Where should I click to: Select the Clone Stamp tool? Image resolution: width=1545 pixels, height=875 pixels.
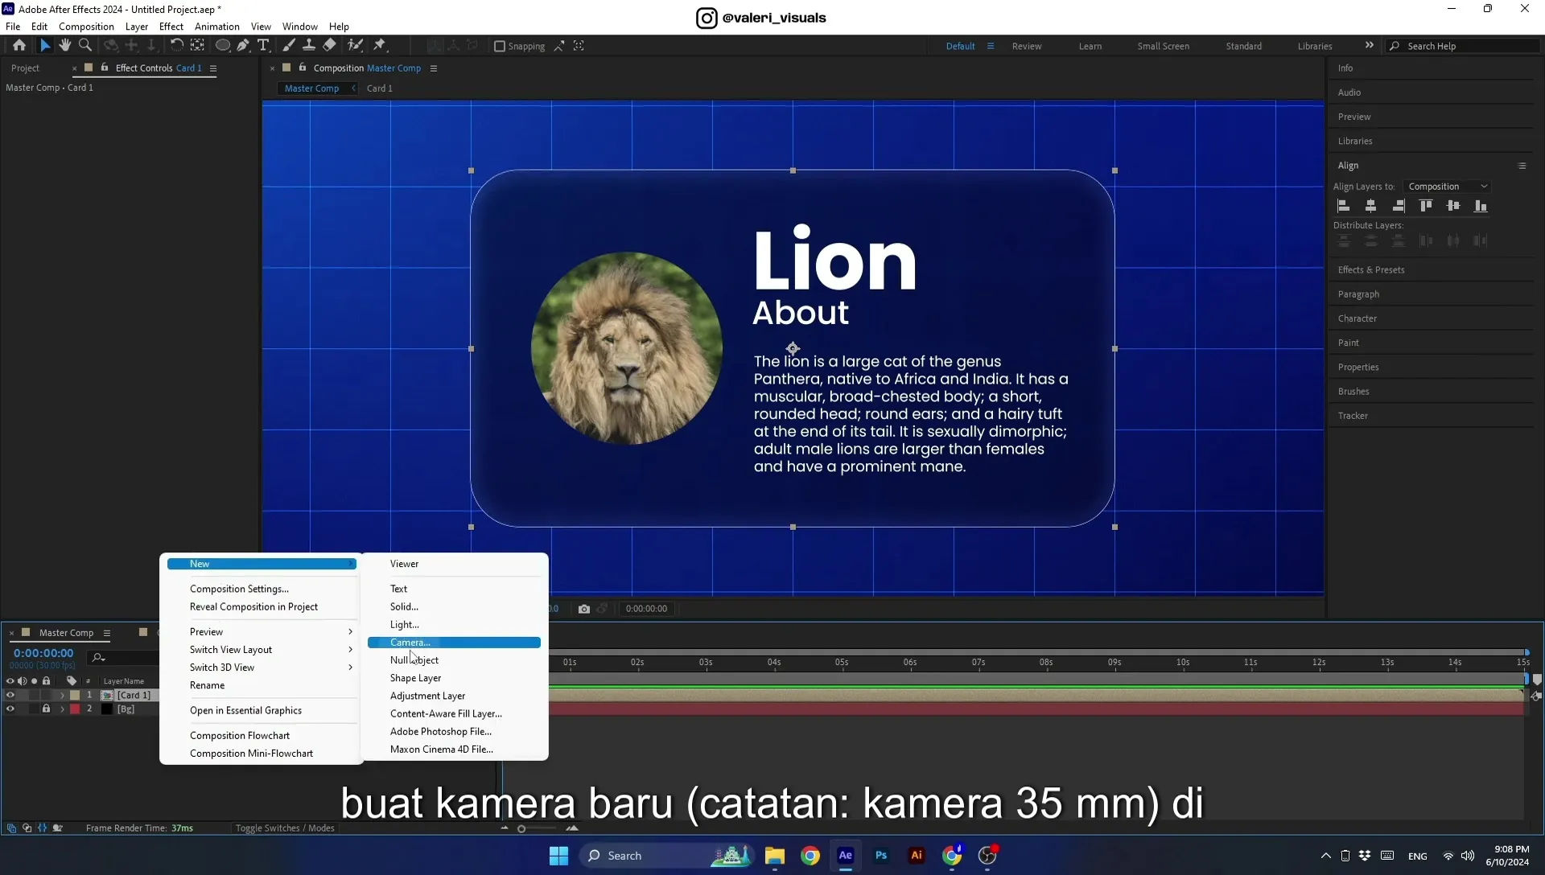[x=309, y=46]
